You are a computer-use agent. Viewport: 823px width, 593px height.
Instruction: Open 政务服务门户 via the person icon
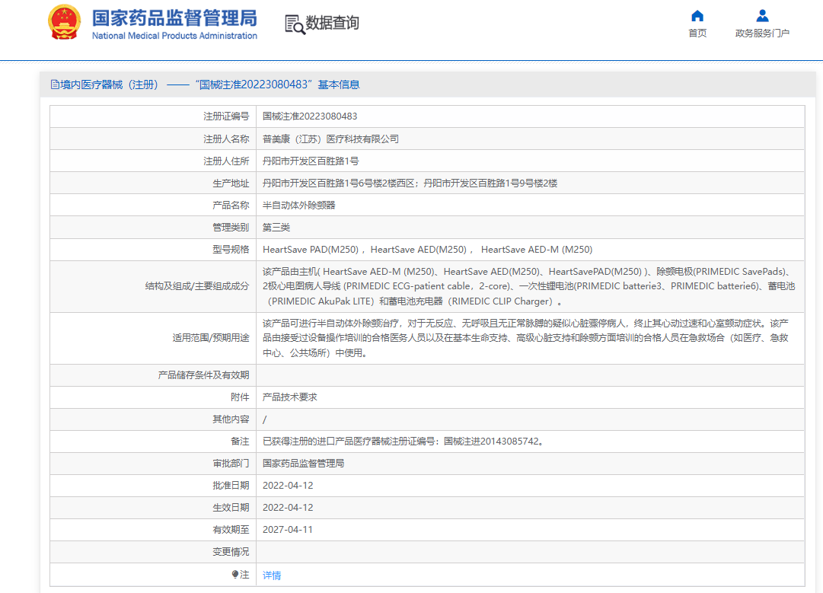pyautogui.click(x=762, y=16)
